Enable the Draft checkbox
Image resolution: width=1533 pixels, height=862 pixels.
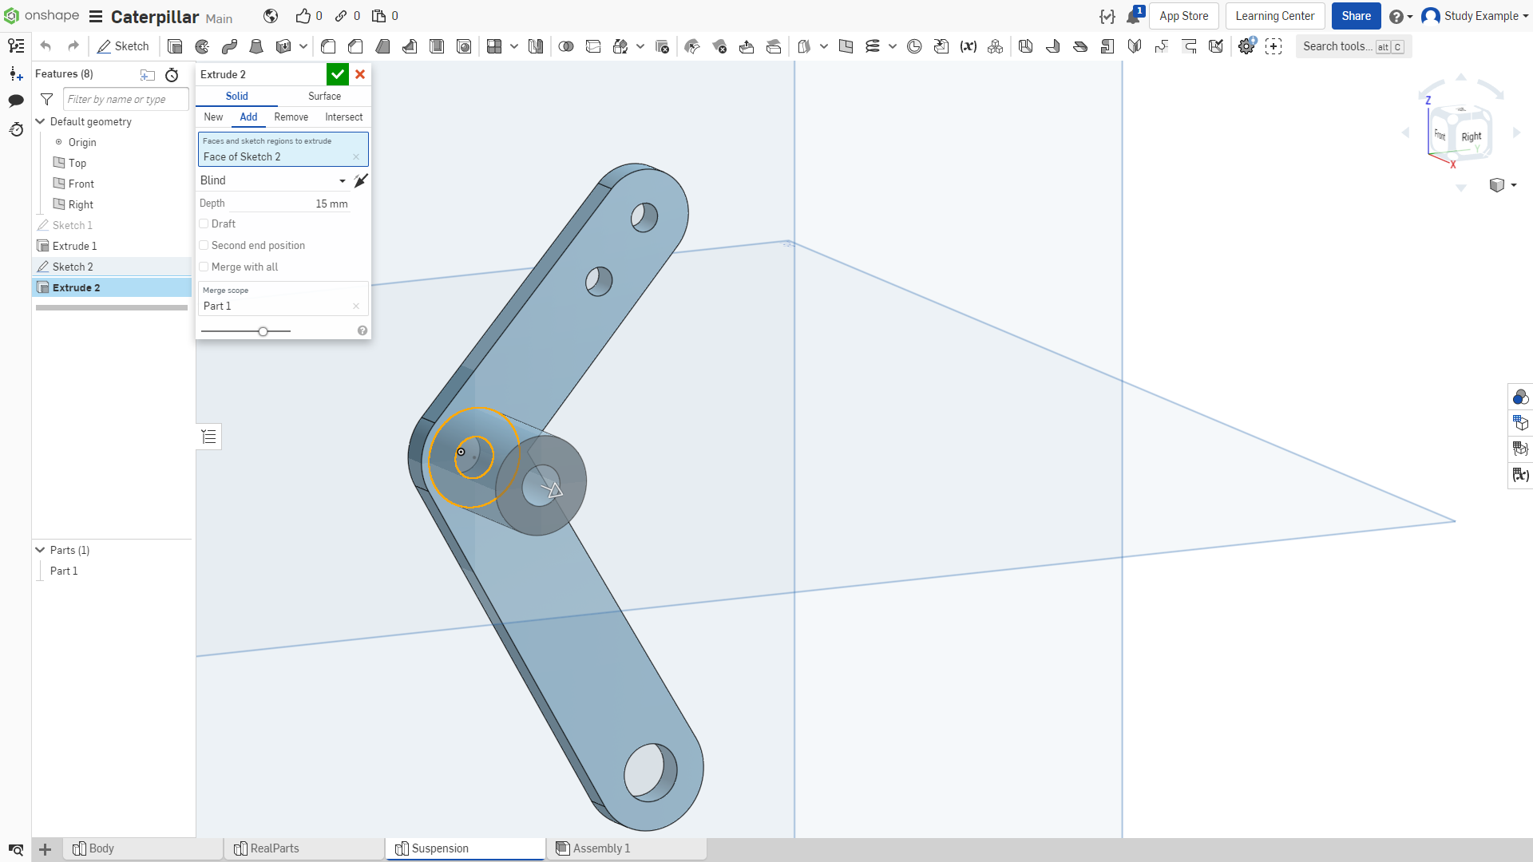204,224
